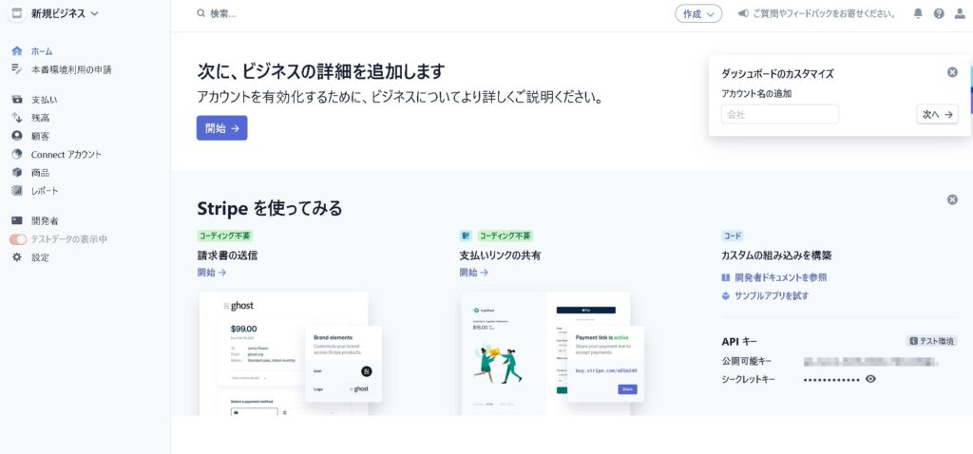Go to Connect アカウント in sidebar
Viewport: 973px width, 454px height.
pyautogui.click(x=66, y=154)
